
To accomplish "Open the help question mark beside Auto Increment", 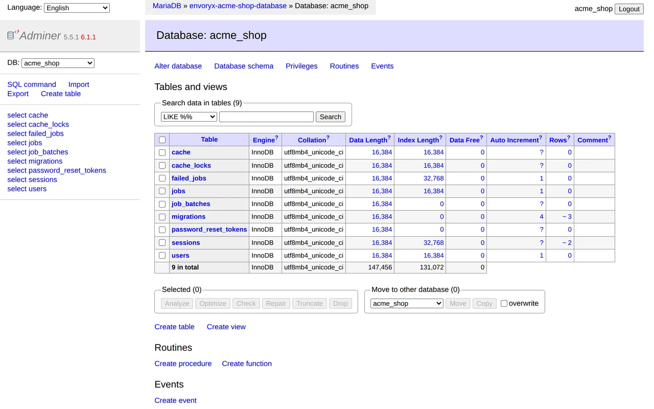I will [x=541, y=138].
